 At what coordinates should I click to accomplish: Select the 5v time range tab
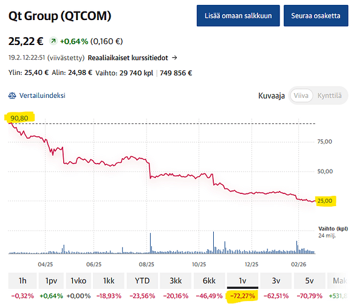point(309,281)
